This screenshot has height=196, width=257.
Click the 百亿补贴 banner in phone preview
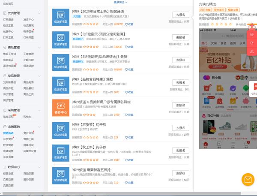click(x=228, y=60)
